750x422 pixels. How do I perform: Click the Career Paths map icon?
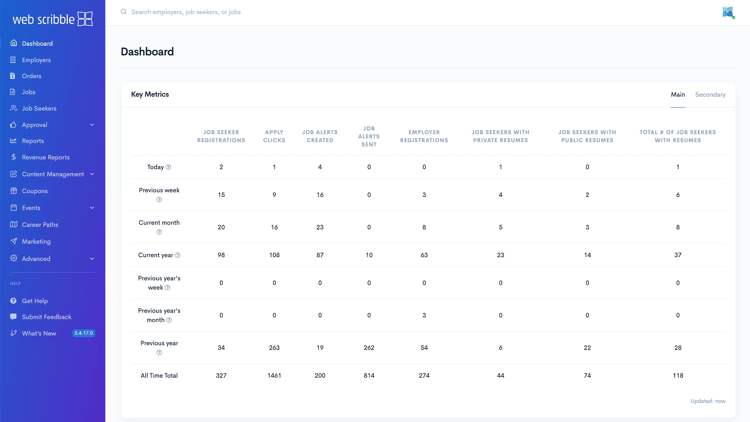click(x=13, y=224)
